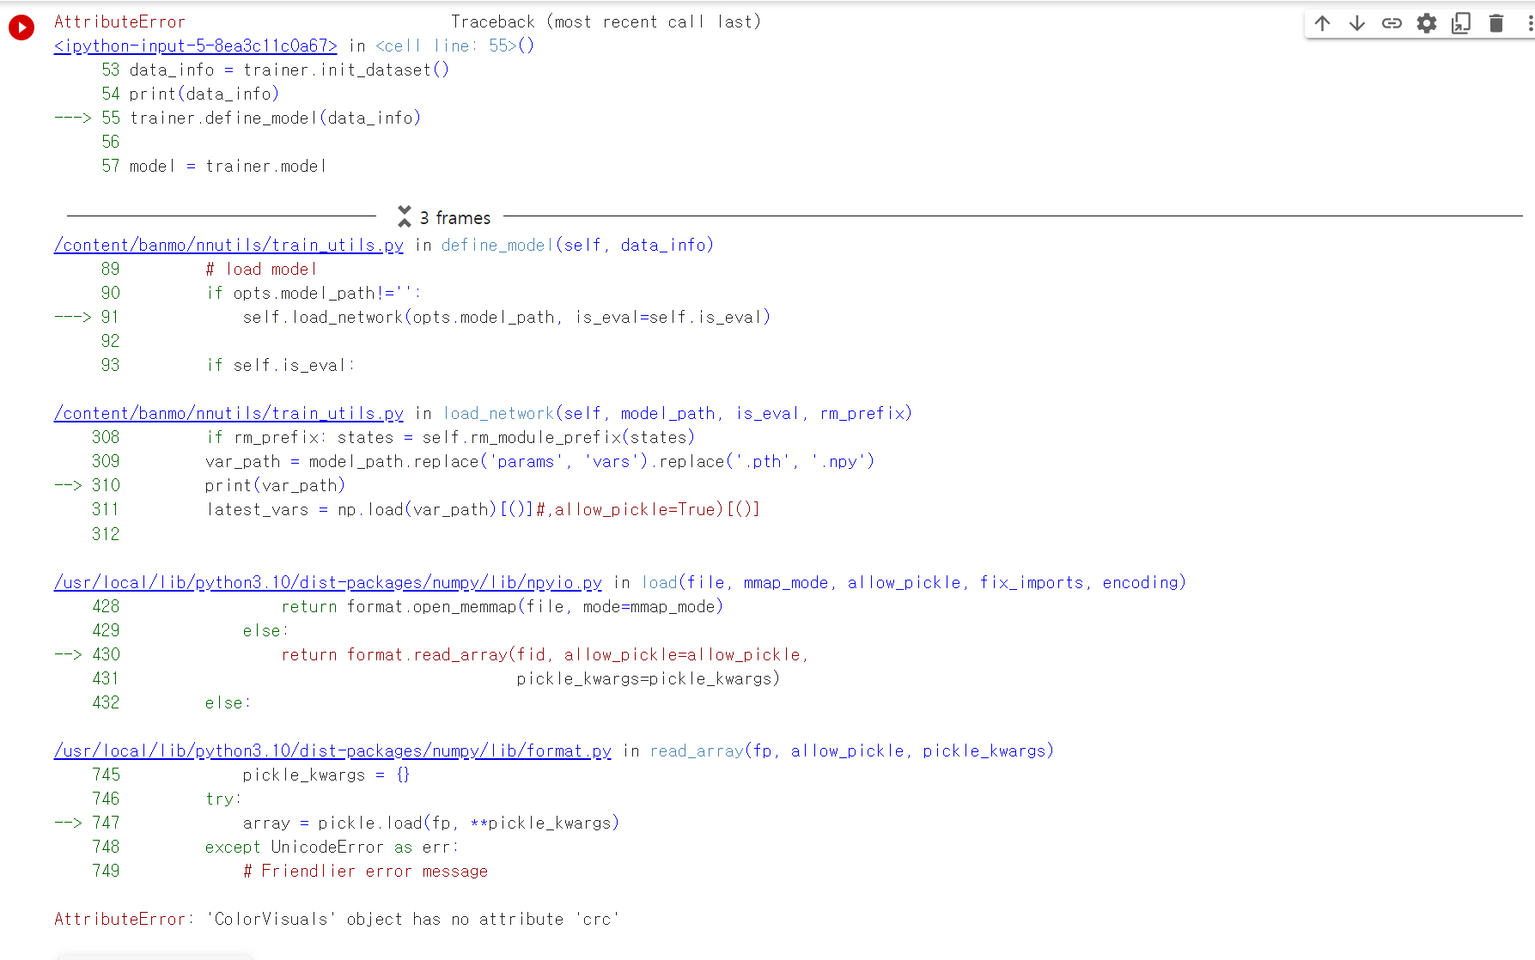Open train_utils.py in the load_network frame
This screenshot has width=1535, height=960.
[x=228, y=413]
